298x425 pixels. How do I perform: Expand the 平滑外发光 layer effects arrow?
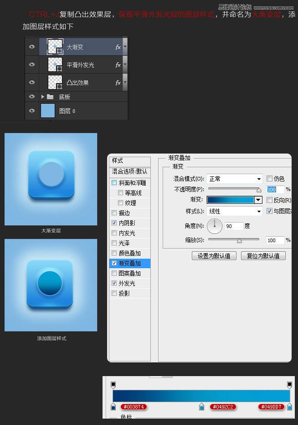pyautogui.click(x=125, y=64)
